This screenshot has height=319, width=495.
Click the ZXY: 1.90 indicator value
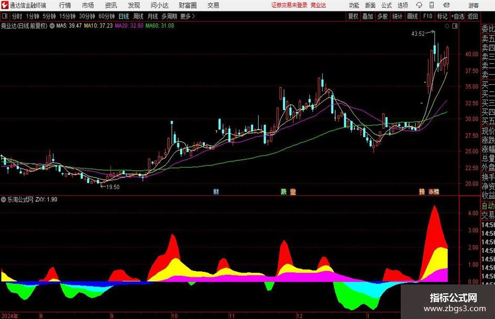(47, 200)
